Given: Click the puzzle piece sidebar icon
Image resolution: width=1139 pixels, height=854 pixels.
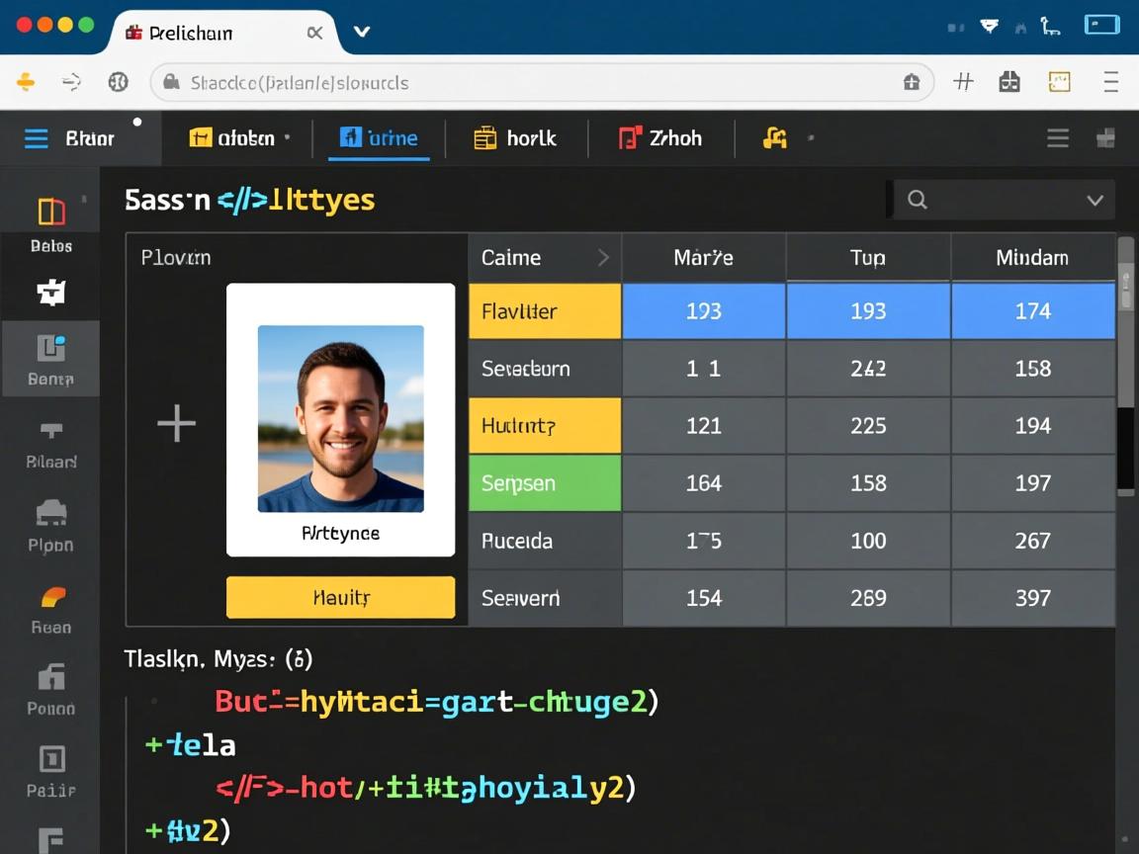Looking at the screenshot, I should point(50,292).
